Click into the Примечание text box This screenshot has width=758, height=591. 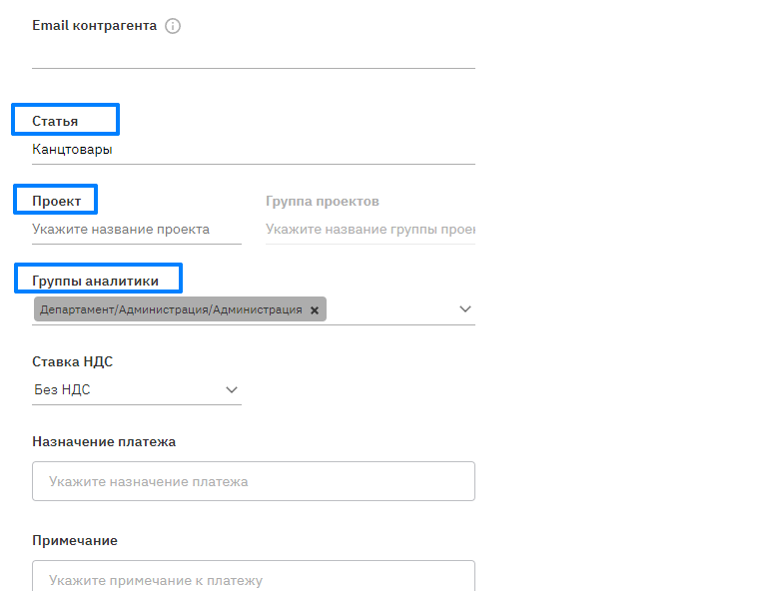click(253, 577)
